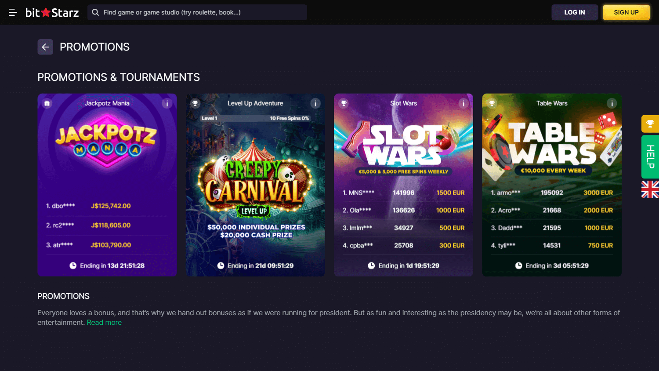This screenshot has height=371, width=659.
Task: Click the 3000 EUR prize
Action: 598,193
